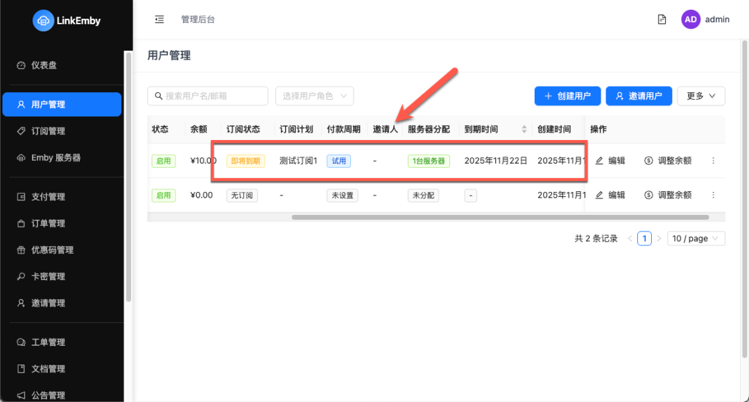749x402 pixels.
Task: Open the 选择用户角色 dropdown
Action: 314,96
